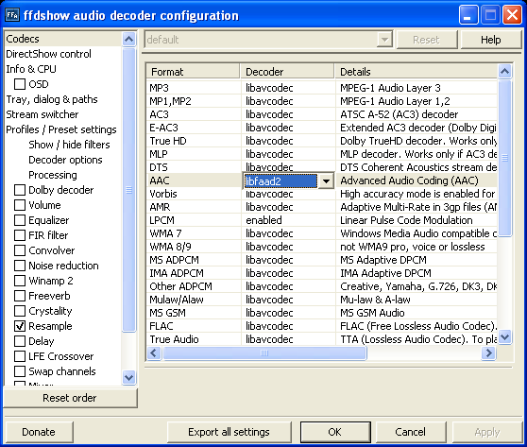Image resolution: width=527 pixels, height=447 pixels.
Task: Click Export all settings button
Action: 229,432
